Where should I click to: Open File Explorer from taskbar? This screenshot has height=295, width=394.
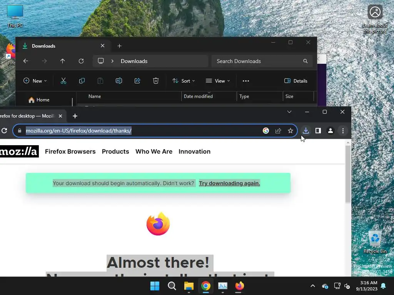coord(189,286)
